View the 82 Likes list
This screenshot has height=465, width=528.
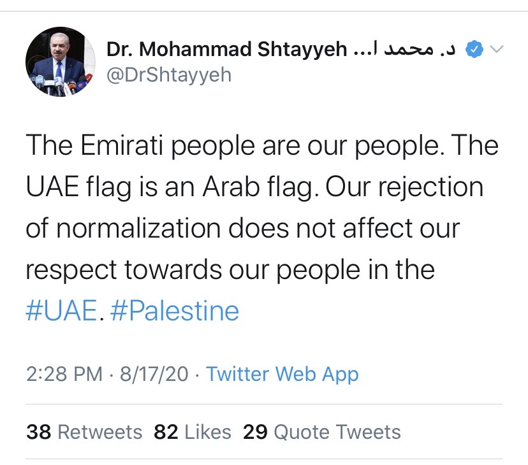[193, 432]
